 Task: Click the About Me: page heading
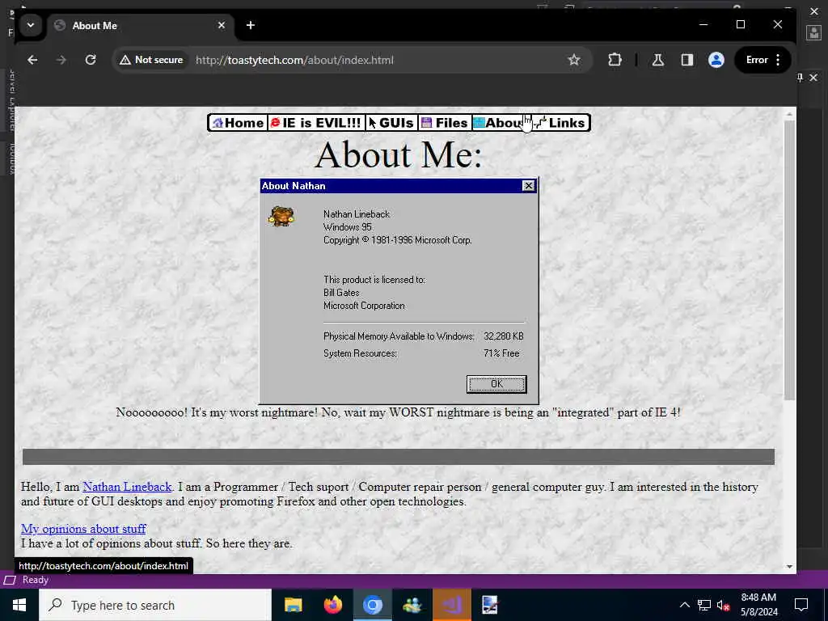(x=399, y=154)
